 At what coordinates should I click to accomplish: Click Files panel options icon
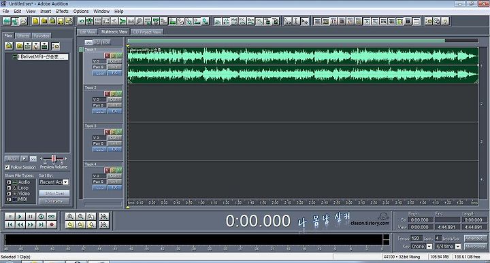click(55, 46)
